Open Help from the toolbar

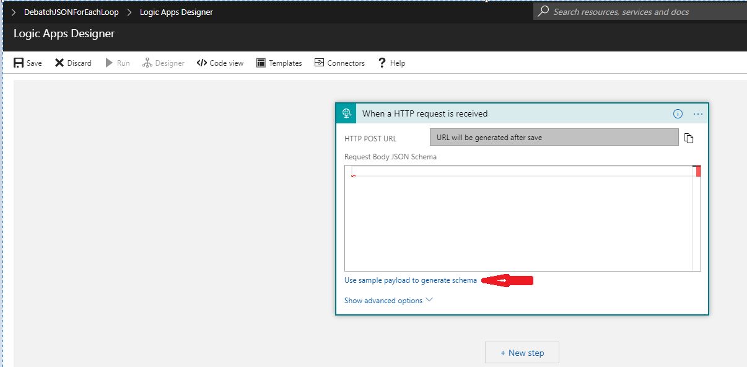pos(391,63)
